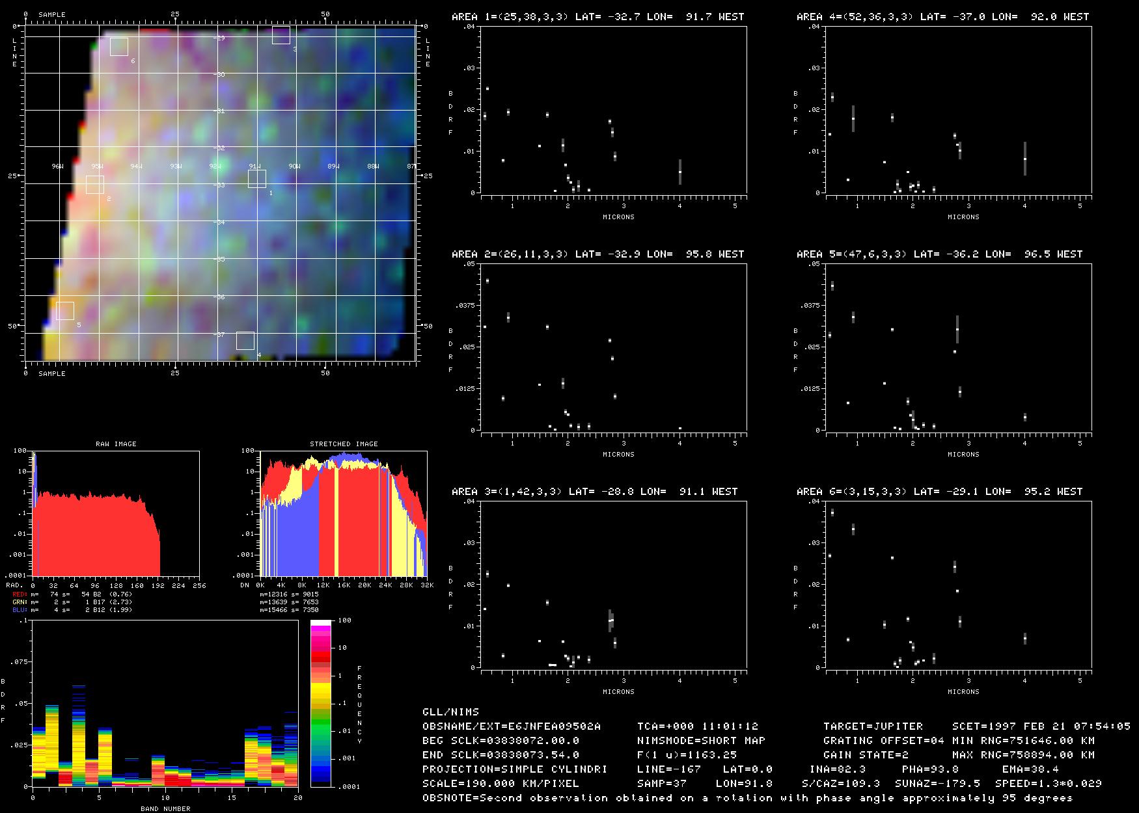Select the AREA 5 spectrum plot
Viewport: 1139px width, 813px height.
pyautogui.click(x=957, y=347)
